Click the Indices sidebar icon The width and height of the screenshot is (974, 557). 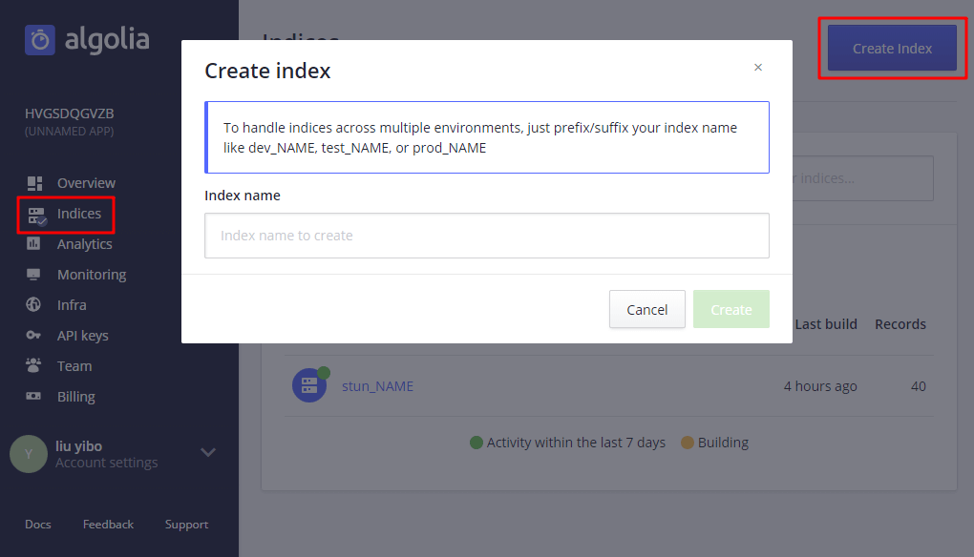pos(36,216)
